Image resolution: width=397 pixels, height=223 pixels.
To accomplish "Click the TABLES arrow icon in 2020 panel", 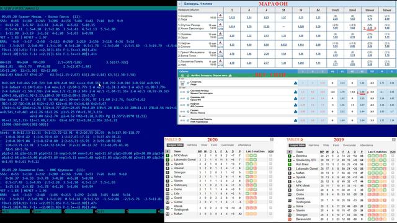I will pyautogui.click(x=179, y=139).
